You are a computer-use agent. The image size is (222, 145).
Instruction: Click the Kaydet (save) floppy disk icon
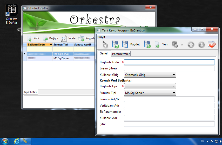[125, 44]
